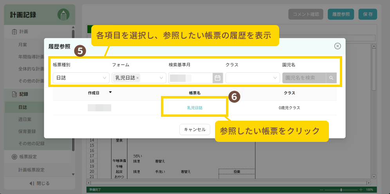This screenshot has height=194, width=390.
Task: Open 週日案 from the sidebar
Action: point(25,119)
